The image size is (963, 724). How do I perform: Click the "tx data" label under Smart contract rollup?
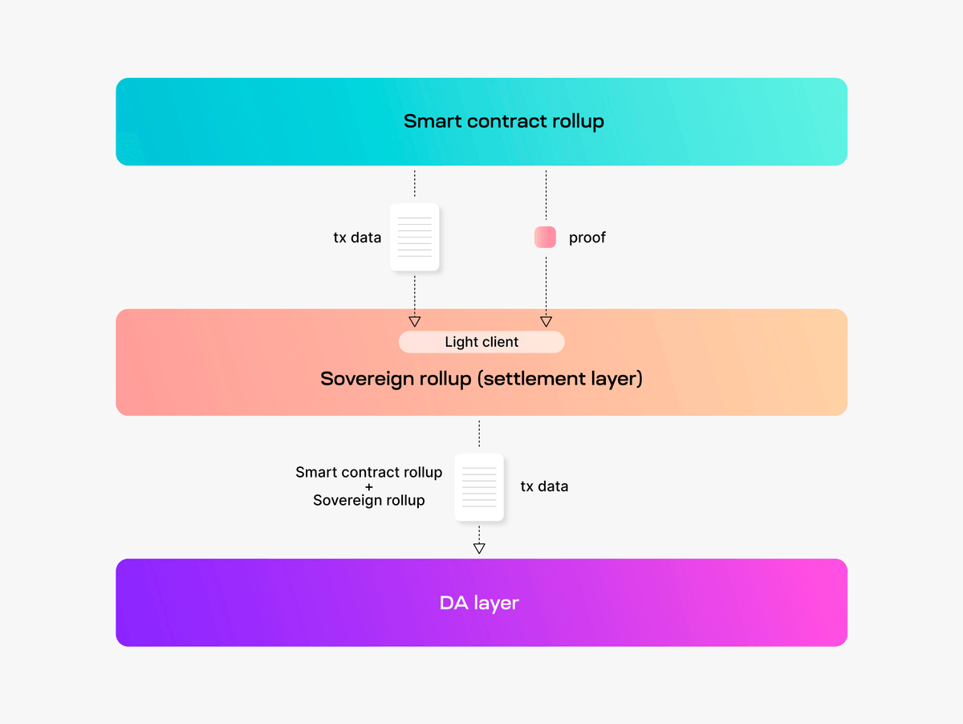point(357,238)
